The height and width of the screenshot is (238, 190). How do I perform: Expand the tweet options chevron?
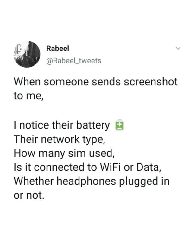click(178, 49)
